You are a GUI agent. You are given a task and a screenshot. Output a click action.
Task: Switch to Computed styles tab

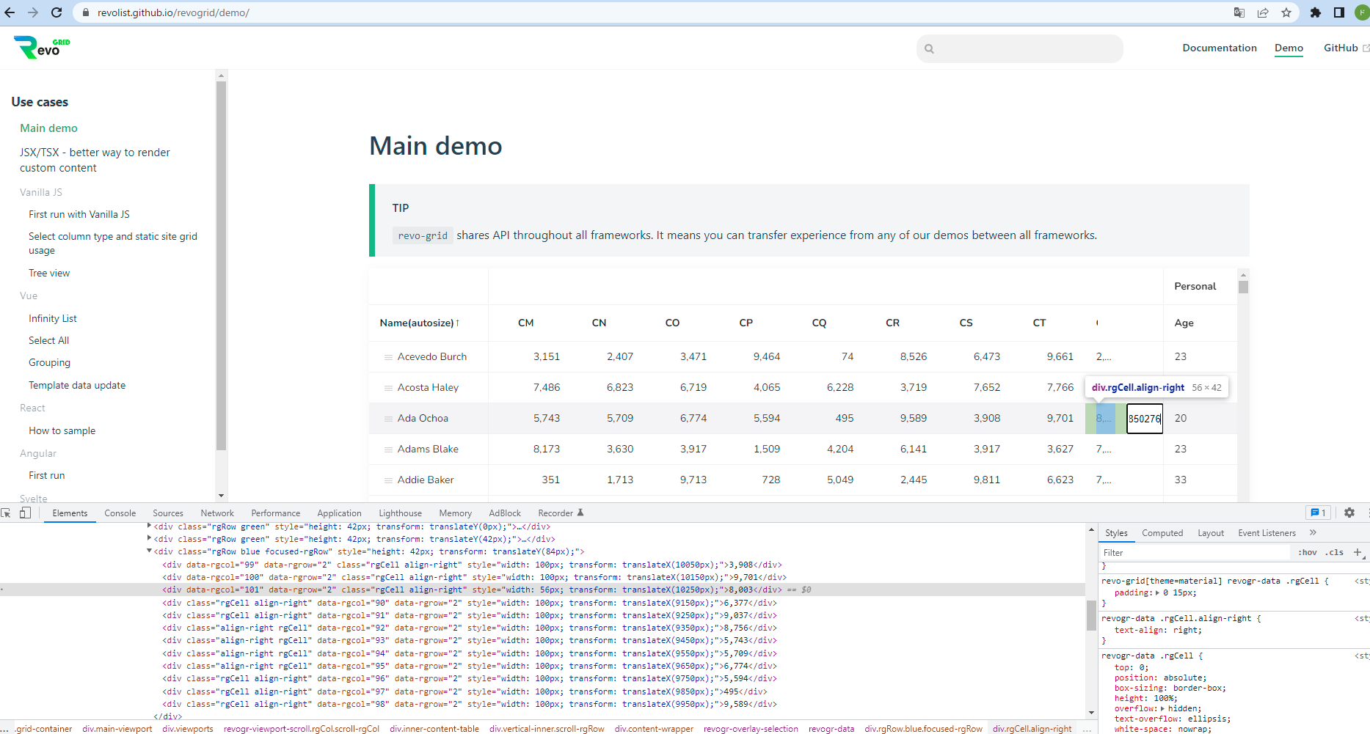(x=1162, y=533)
